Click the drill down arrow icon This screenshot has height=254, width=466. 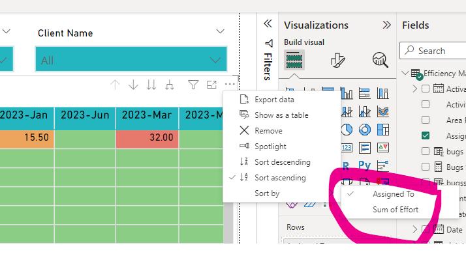[133, 85]
